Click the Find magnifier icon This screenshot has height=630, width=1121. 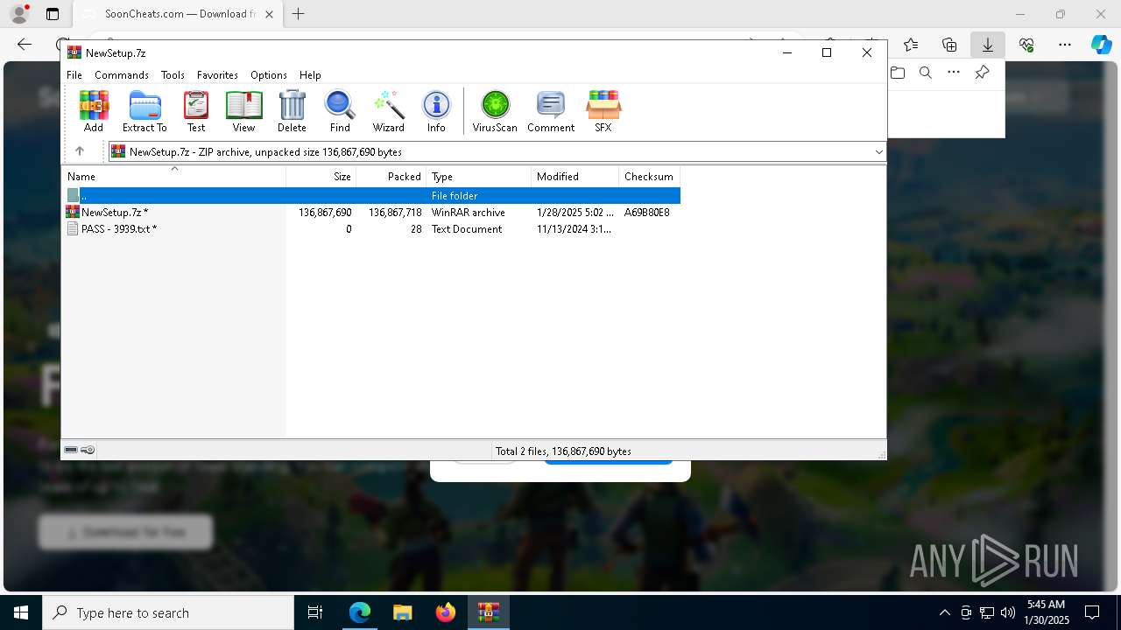(340, 111)
